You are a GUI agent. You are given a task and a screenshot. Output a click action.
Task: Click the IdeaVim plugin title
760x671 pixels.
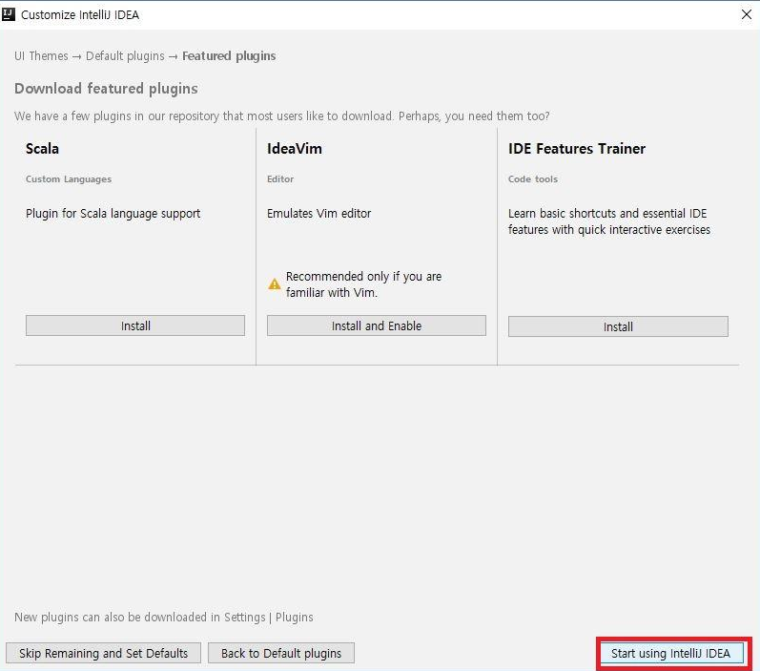pyautogui.click(x=295, y=149)
